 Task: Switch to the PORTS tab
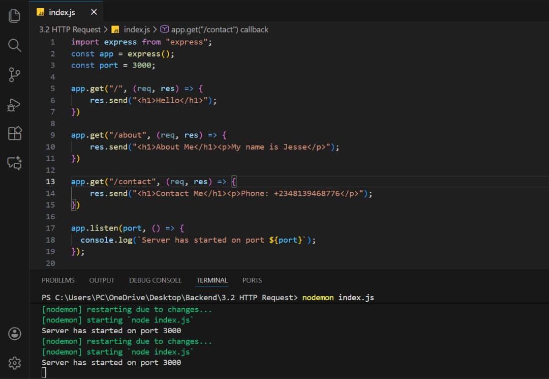(252, 280)
